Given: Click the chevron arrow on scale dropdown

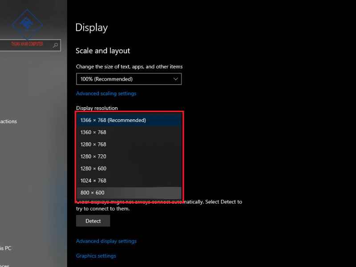Looking at the screenshot, I should 175,79.
